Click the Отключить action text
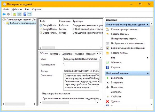Viewport: 155px width, 112px height. pyautogui.click(x=117, y=87)
